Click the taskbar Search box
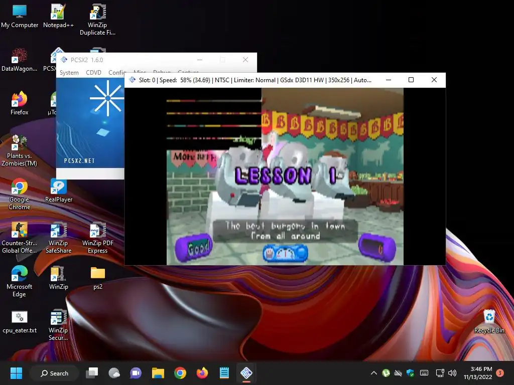The image size is (514, 385). (x=54, y=373)
